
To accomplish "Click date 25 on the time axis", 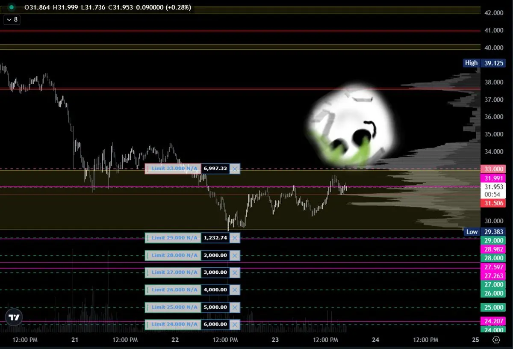I will pyautogui.click(x=475, y=340).
